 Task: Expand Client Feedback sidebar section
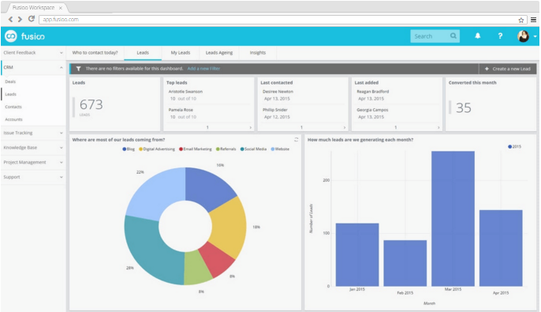coord(33,53)
